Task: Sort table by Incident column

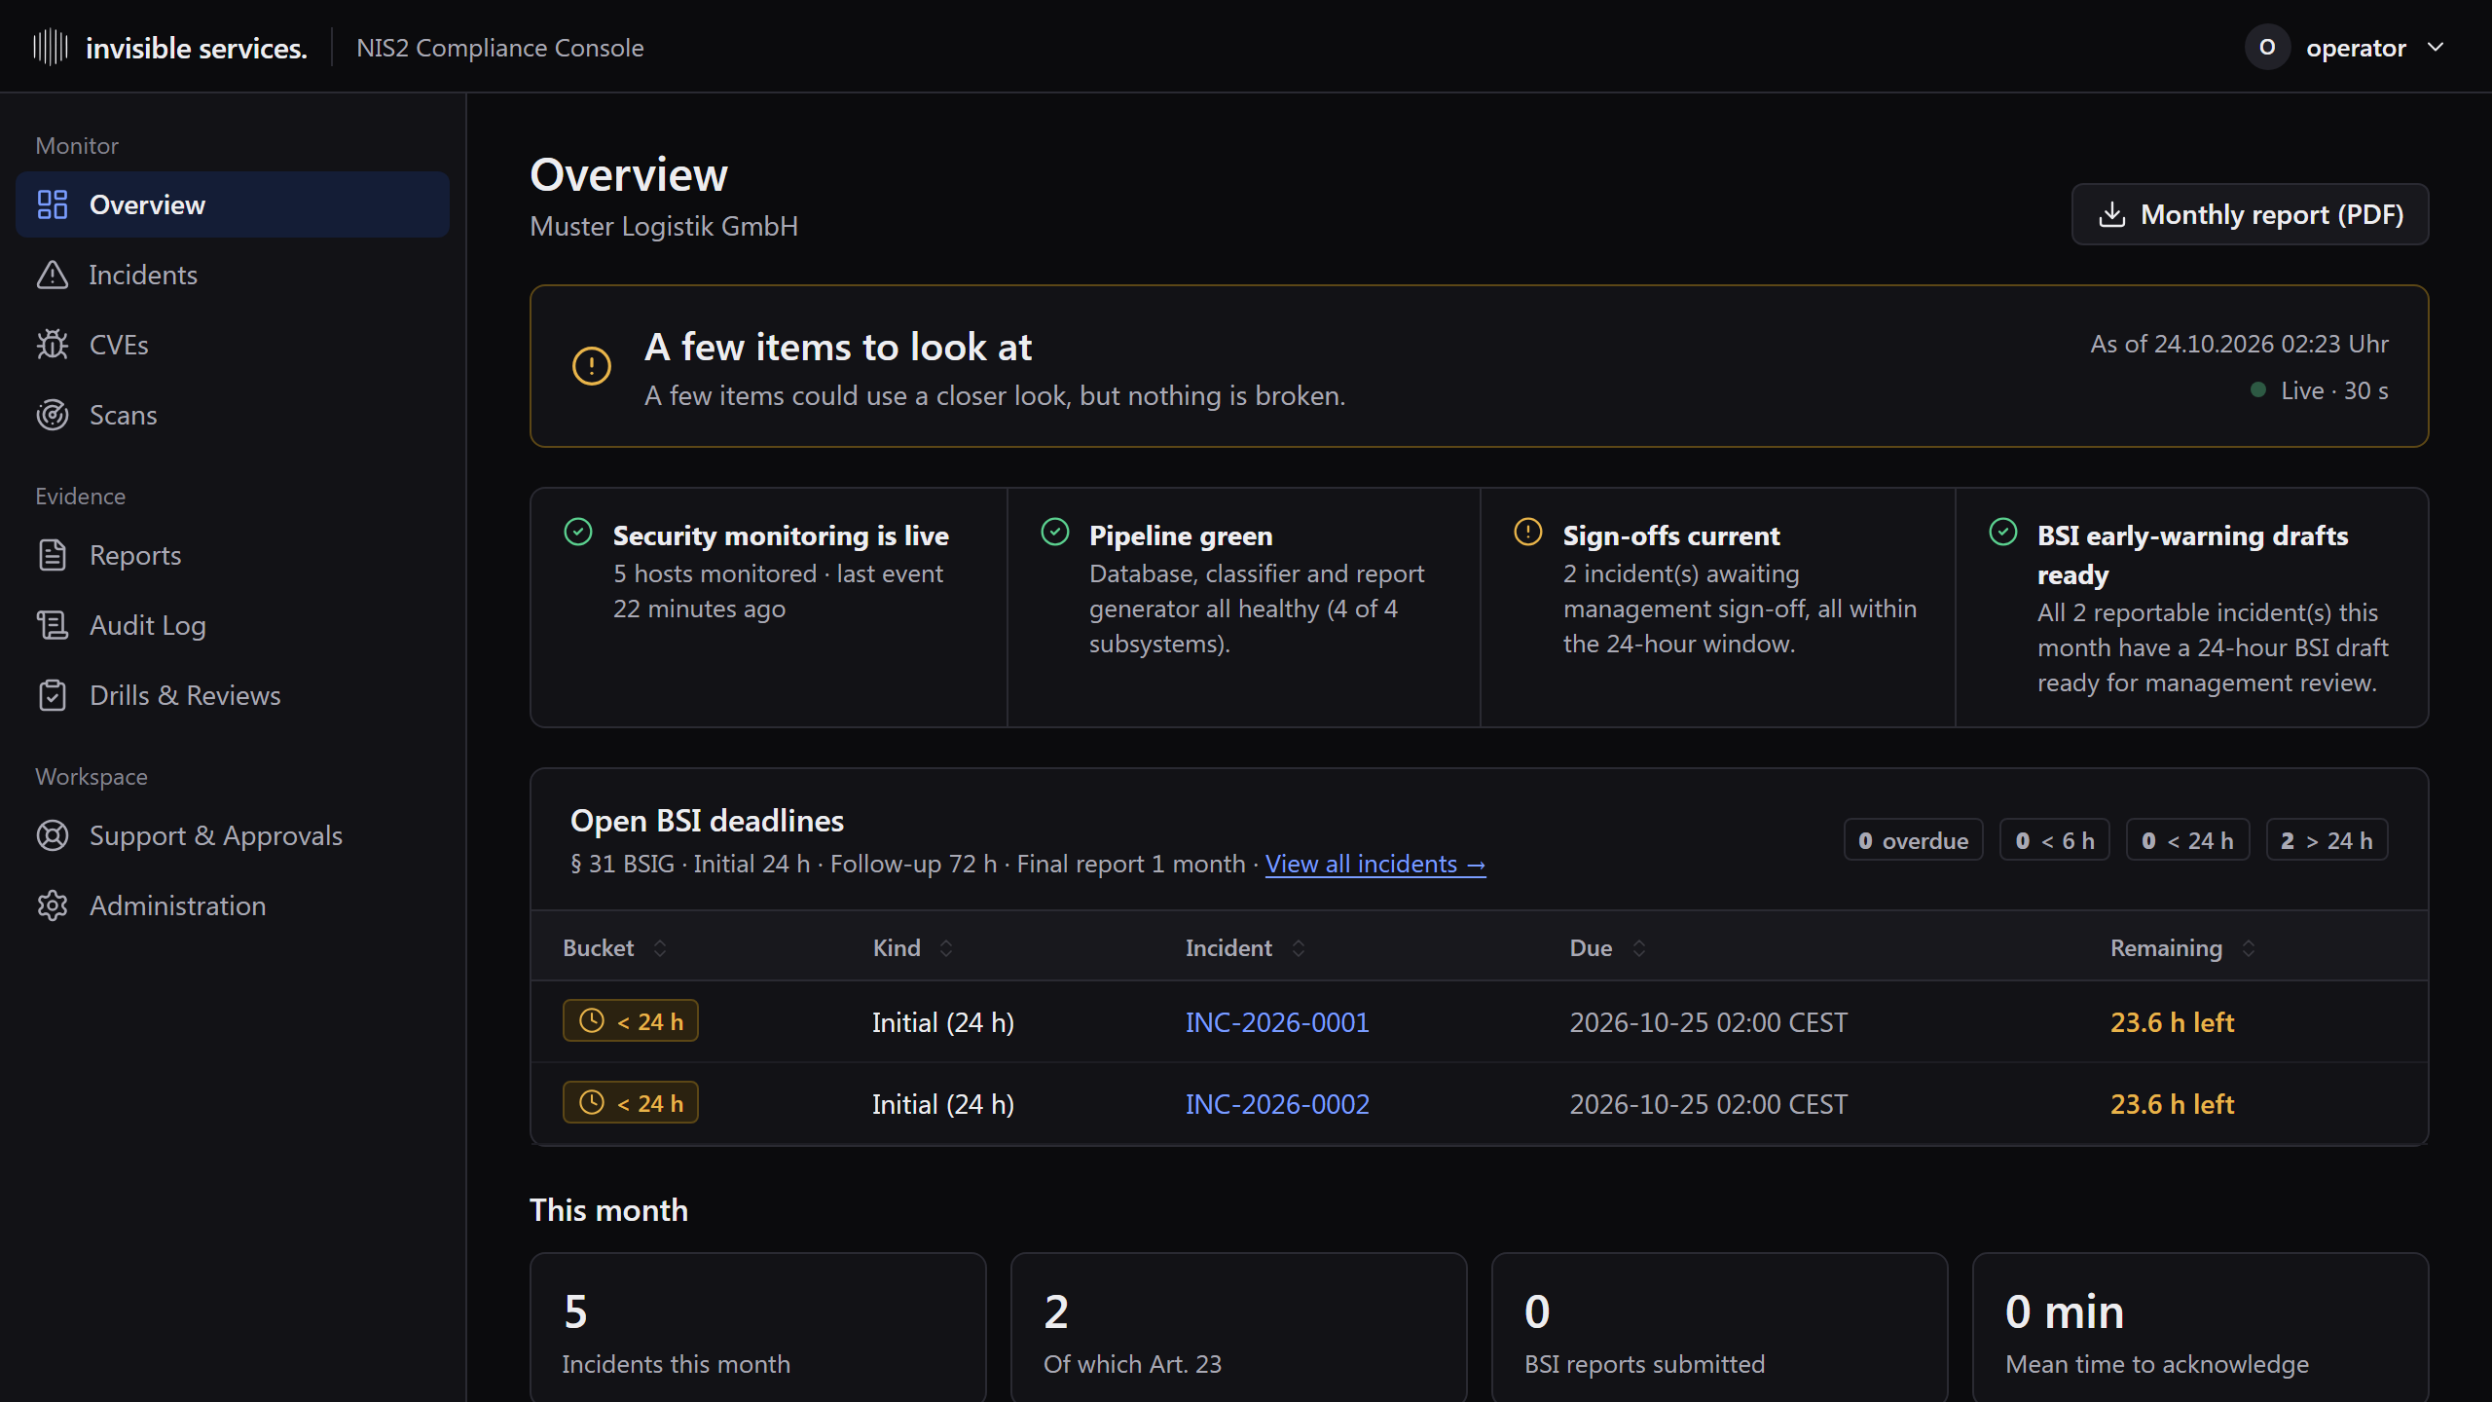Action: pos(1246,947)
